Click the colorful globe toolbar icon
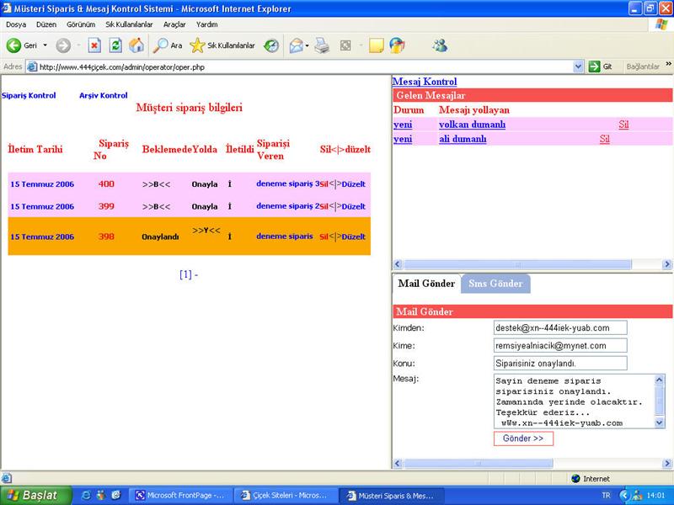 coord(397,45)
